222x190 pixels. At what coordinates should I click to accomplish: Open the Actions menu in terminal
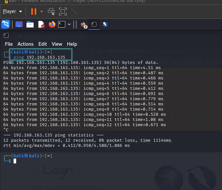(25, 44)
